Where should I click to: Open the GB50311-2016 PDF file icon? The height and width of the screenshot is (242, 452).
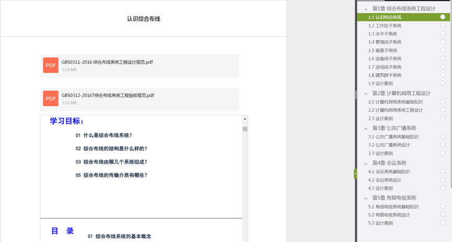(51, 65)
